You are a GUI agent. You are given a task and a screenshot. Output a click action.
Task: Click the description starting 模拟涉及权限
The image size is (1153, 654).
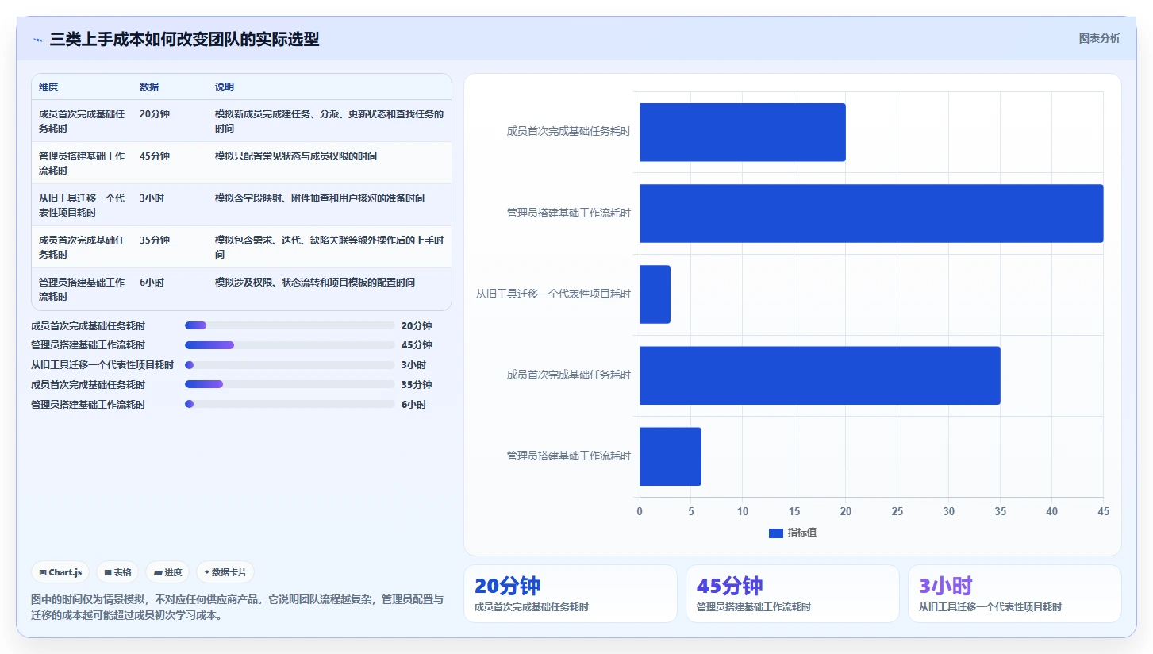click(x=315, y=283)
